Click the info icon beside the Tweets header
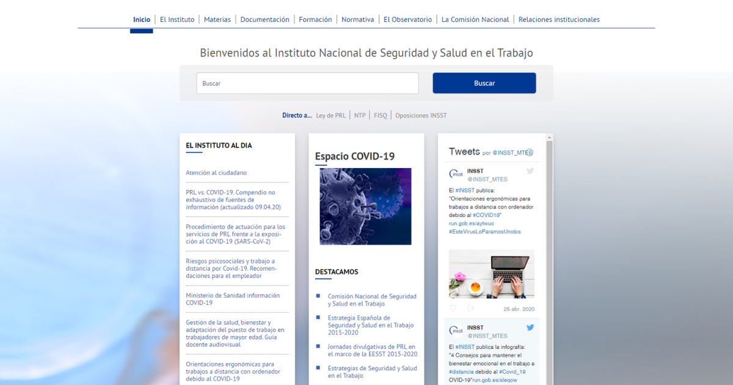 (x=530, y=153)
